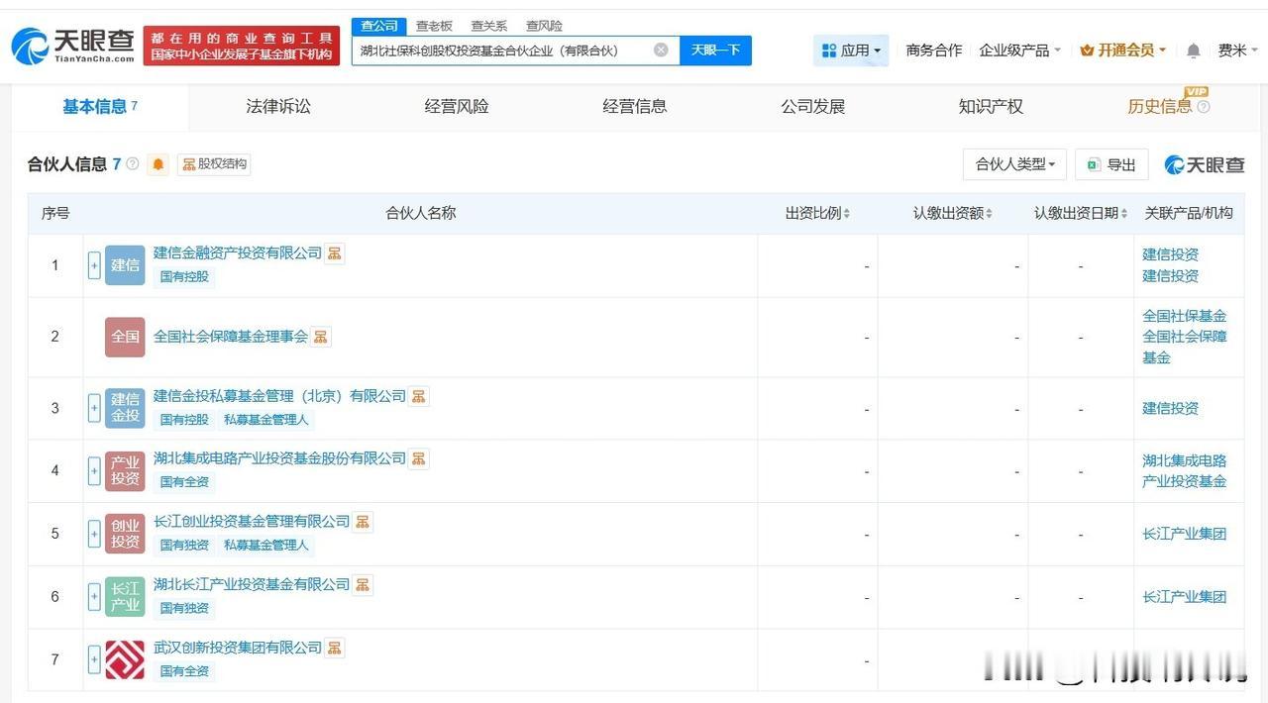The image size is (1268, 703).
Task: Open 长江产业集团 link in row 5
Action: coord(1185,534)
